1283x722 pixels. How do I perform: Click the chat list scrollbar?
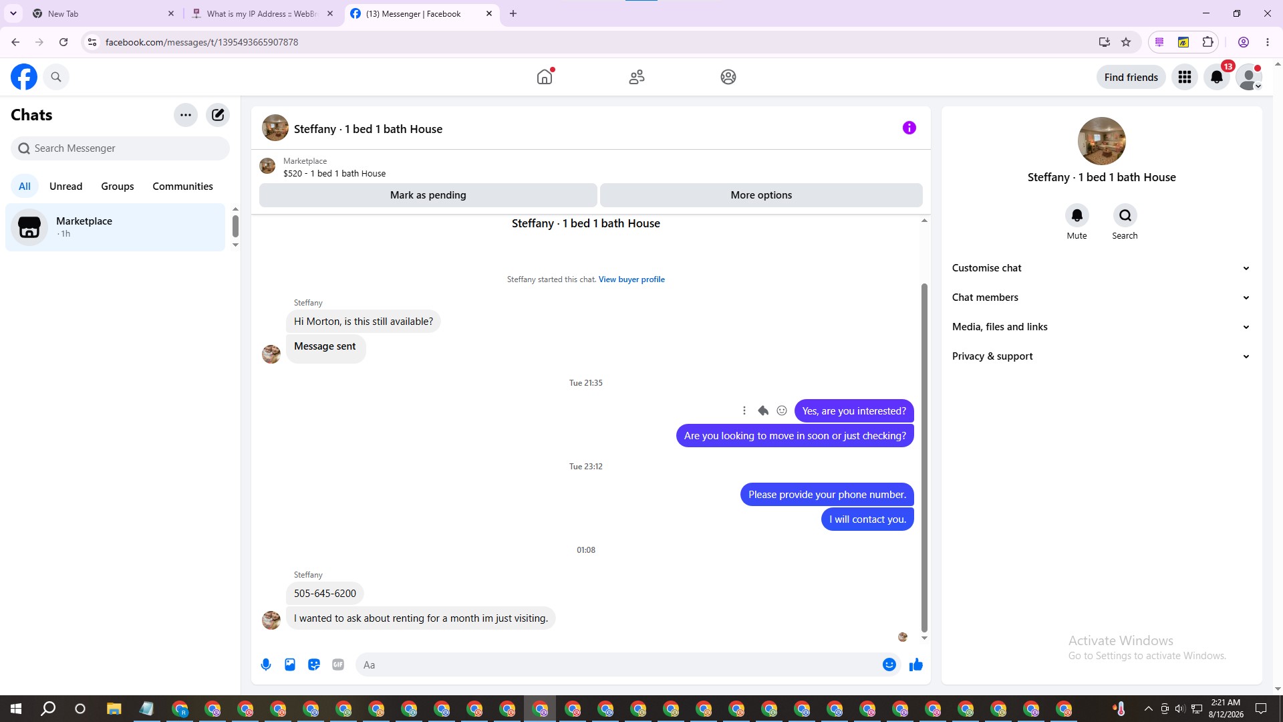[x=235, y=226]
